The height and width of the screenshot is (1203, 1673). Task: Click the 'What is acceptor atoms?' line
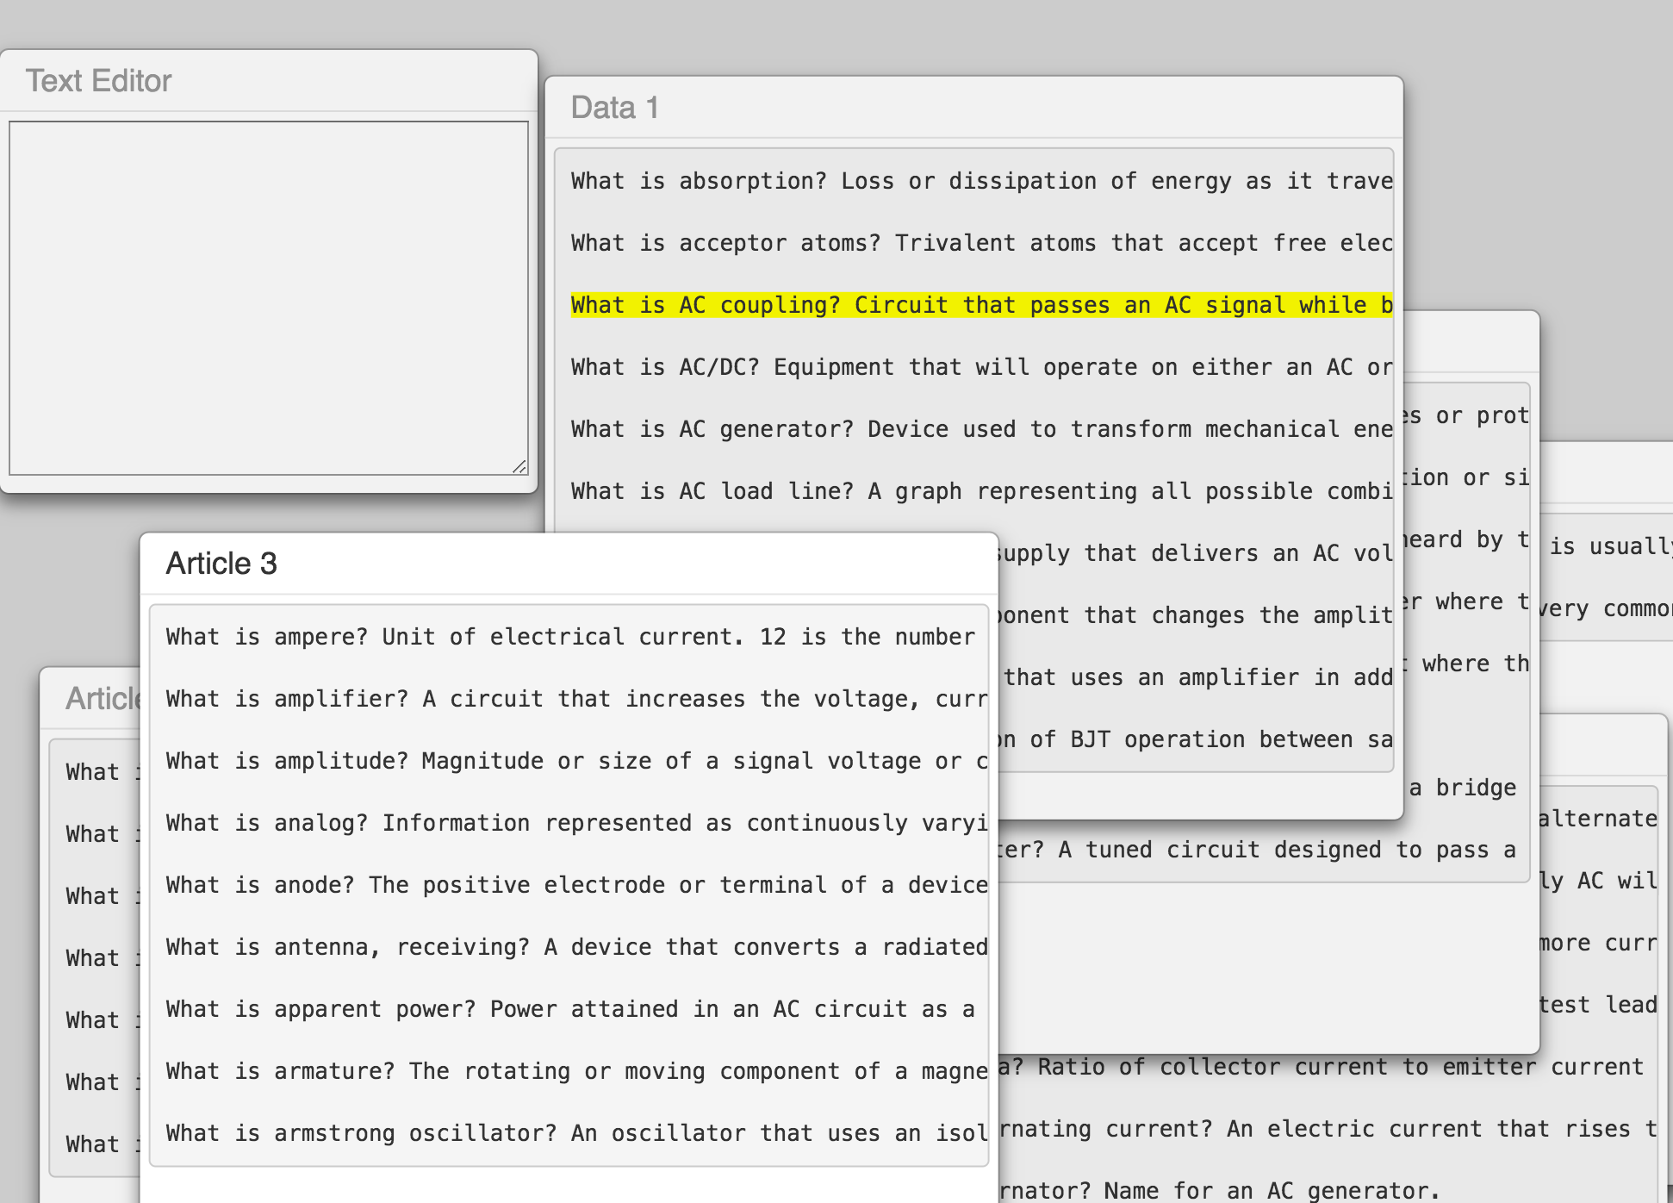980,243
